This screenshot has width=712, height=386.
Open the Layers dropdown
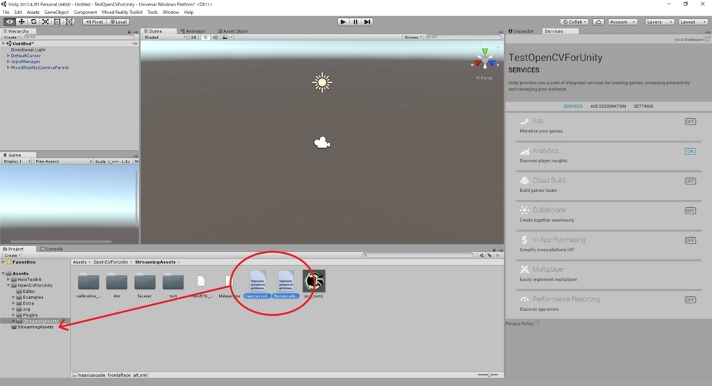[x=659, y=22]
